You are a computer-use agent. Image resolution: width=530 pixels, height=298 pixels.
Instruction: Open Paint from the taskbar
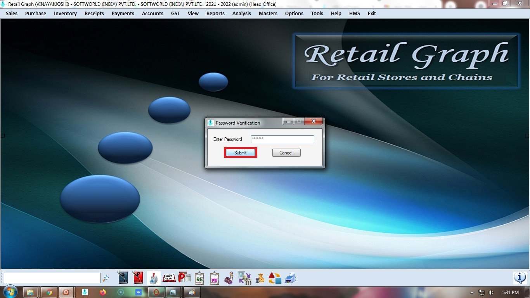pos(192,292)
